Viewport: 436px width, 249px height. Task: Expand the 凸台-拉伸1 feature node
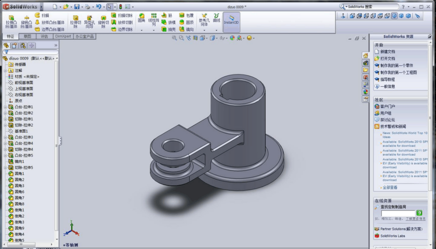pyautogui.click(x=5, y=107)
